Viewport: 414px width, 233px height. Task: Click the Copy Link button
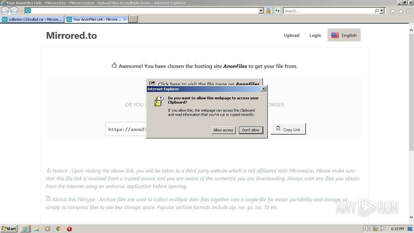click(x=288, y=129)
